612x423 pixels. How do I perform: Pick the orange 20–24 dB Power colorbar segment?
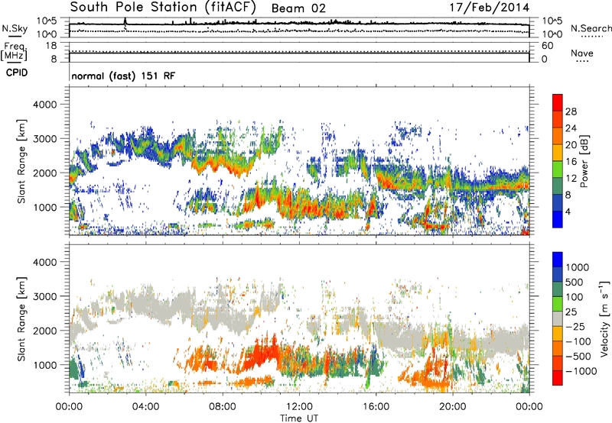[558, 136]
